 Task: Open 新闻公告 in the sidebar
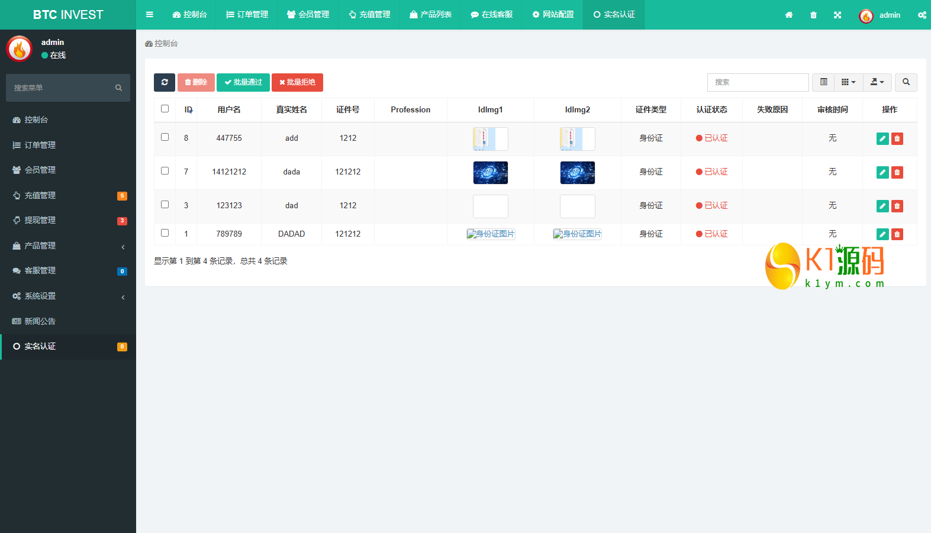(x=68, y=321)
